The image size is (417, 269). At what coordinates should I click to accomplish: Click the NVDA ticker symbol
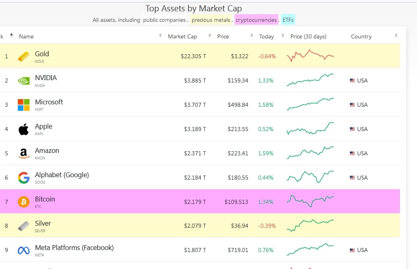(40, 86)
